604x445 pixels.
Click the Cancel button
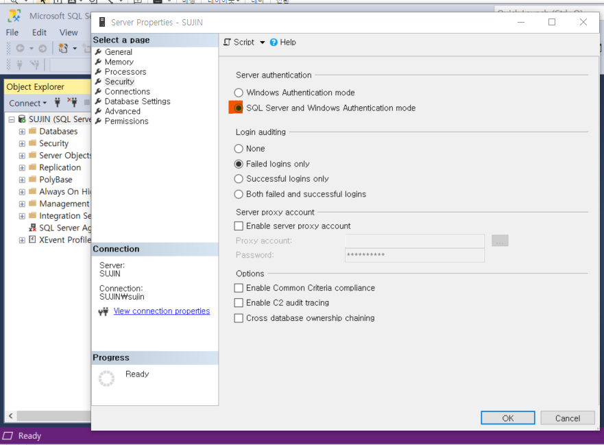568,418
